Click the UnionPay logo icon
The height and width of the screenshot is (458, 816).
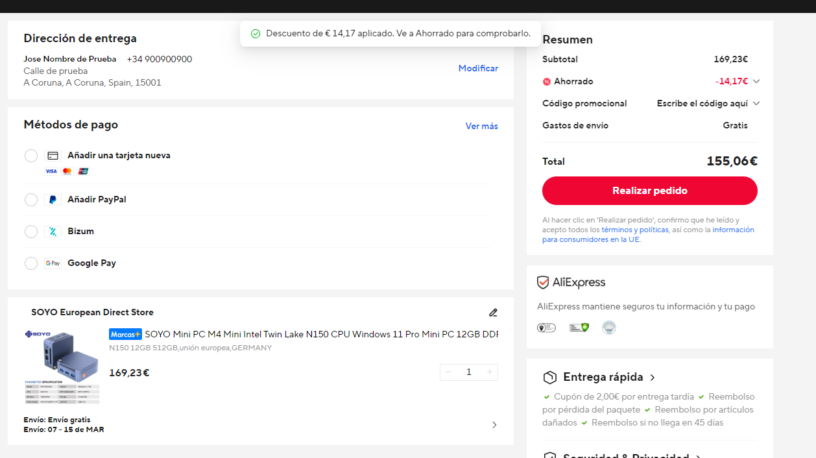coord(83,171)
